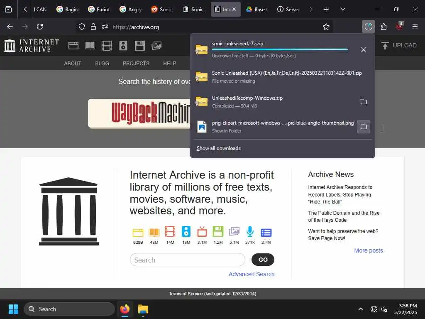425x319 pixels.
Task: Reload the current page
Action: (40, 27)
